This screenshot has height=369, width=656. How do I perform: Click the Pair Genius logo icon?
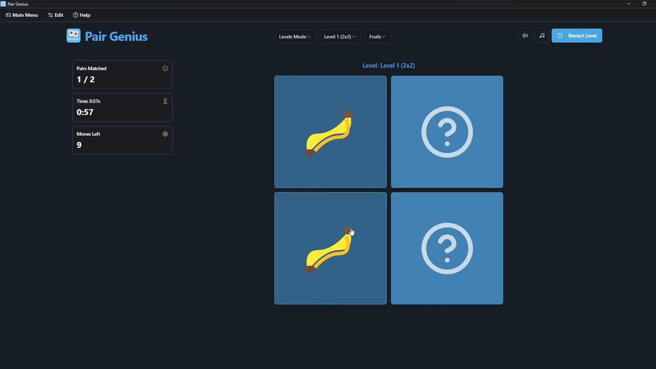[x=73, y=36]
